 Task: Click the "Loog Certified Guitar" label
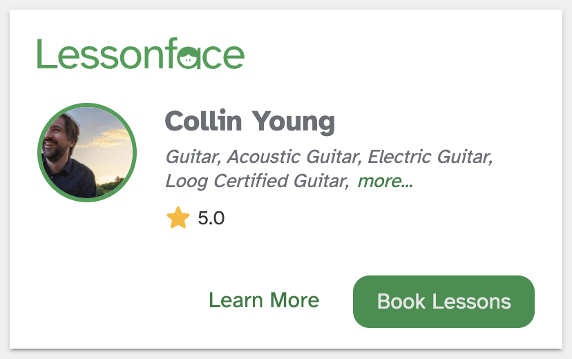click(x=256, y=182)
